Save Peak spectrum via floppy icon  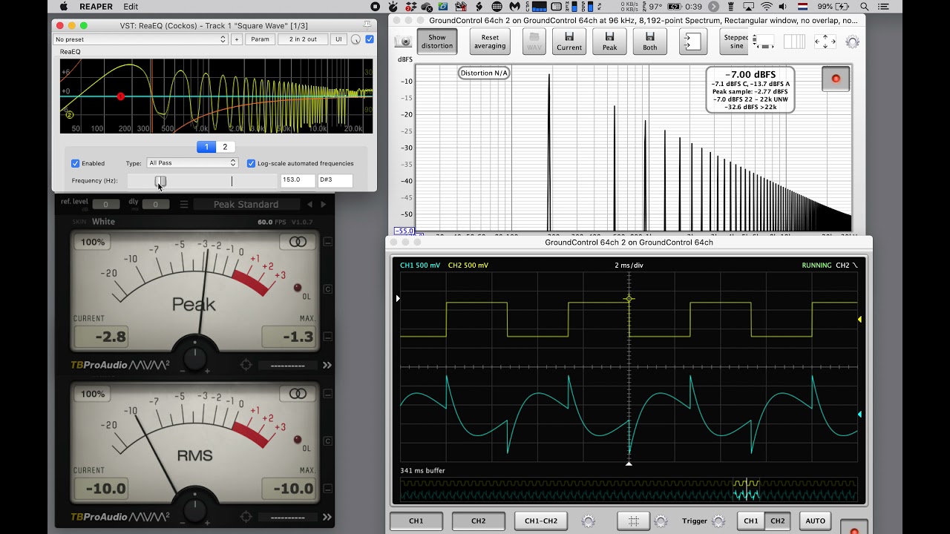(x=609, y=41)
